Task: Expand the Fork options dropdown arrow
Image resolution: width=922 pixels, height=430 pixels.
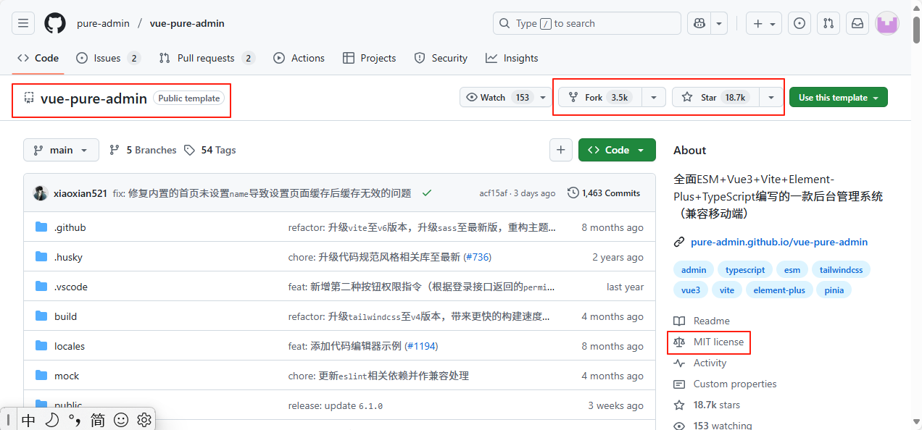Action: 654,97
